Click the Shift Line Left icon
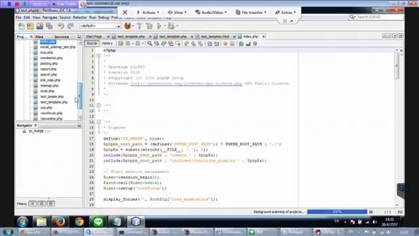The height and width of the screenshot is (236, 419). (x=209, y=44)
